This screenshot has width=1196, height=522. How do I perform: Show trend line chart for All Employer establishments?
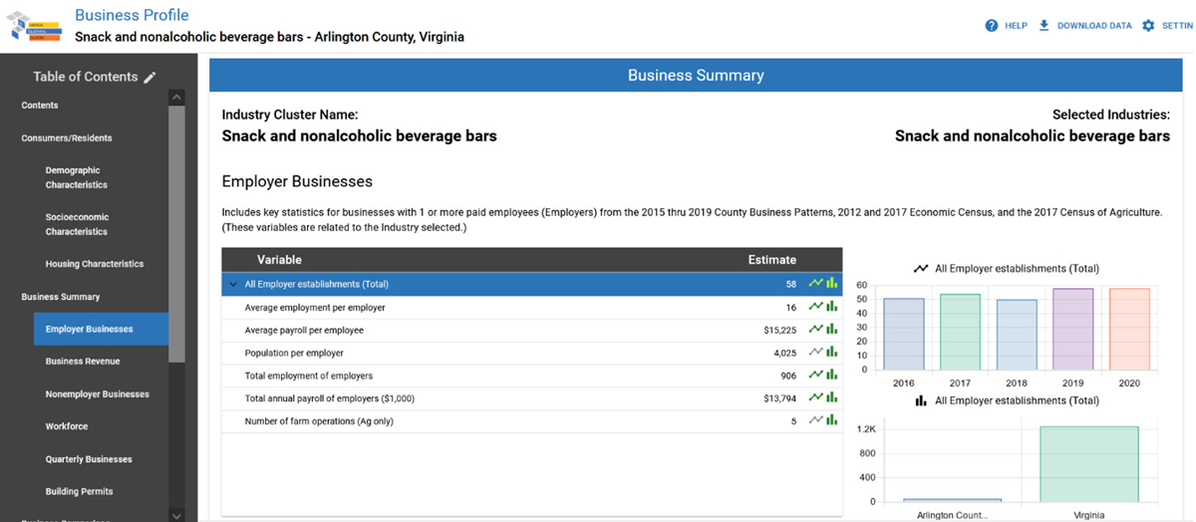tap(816, 284)
